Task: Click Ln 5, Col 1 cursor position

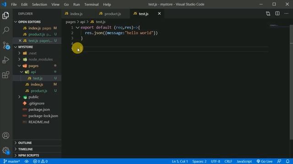Action: 180,161
